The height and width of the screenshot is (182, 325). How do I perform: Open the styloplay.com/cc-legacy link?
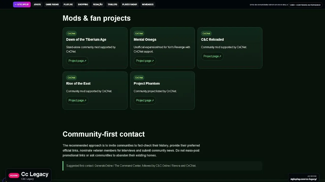click(303, 179)
